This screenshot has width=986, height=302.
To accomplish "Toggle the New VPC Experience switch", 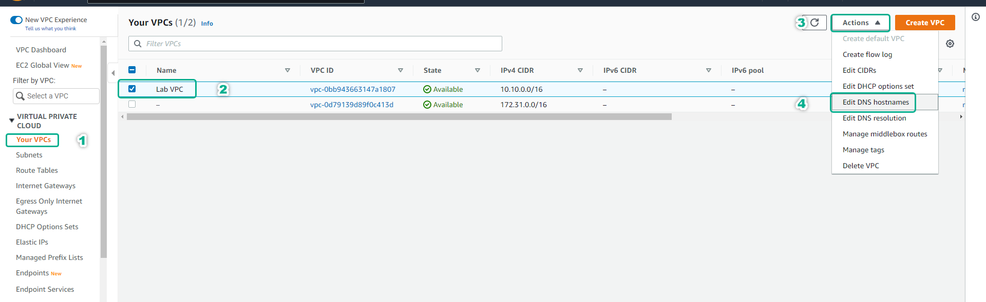I will tap(16, 20).
